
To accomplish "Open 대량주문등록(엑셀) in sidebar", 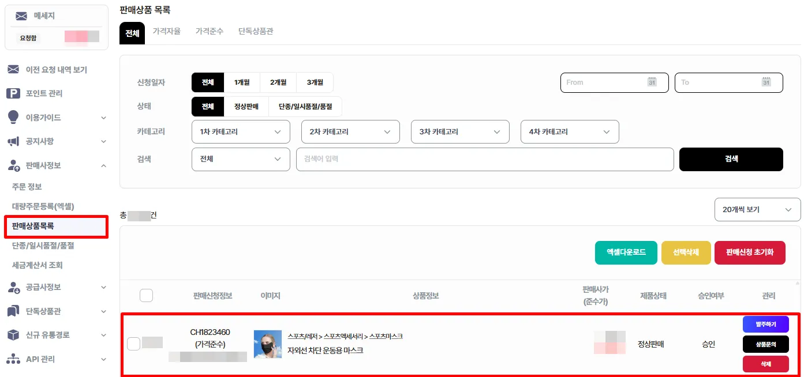I will pyautogui.click(x=43, y=206).
